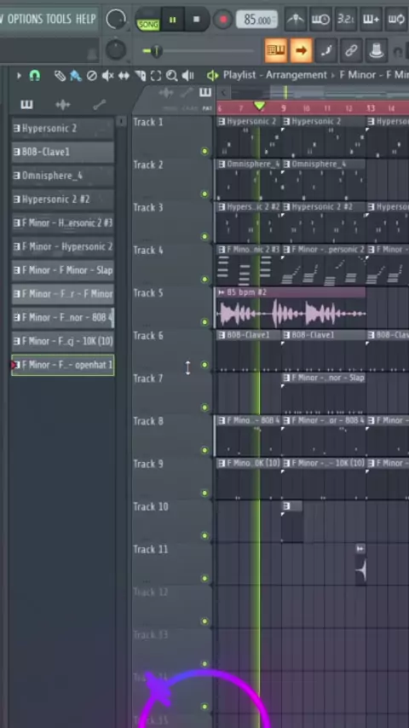The height and width of the screenshot is (728, 409).
Task: Select the Omnisphere_4 pattern in picker
Action: [x=63, y=176]
